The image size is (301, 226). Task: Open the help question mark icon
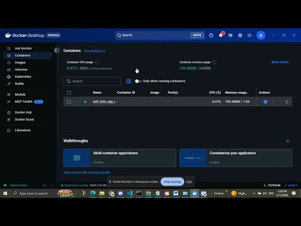pos(211,35)
